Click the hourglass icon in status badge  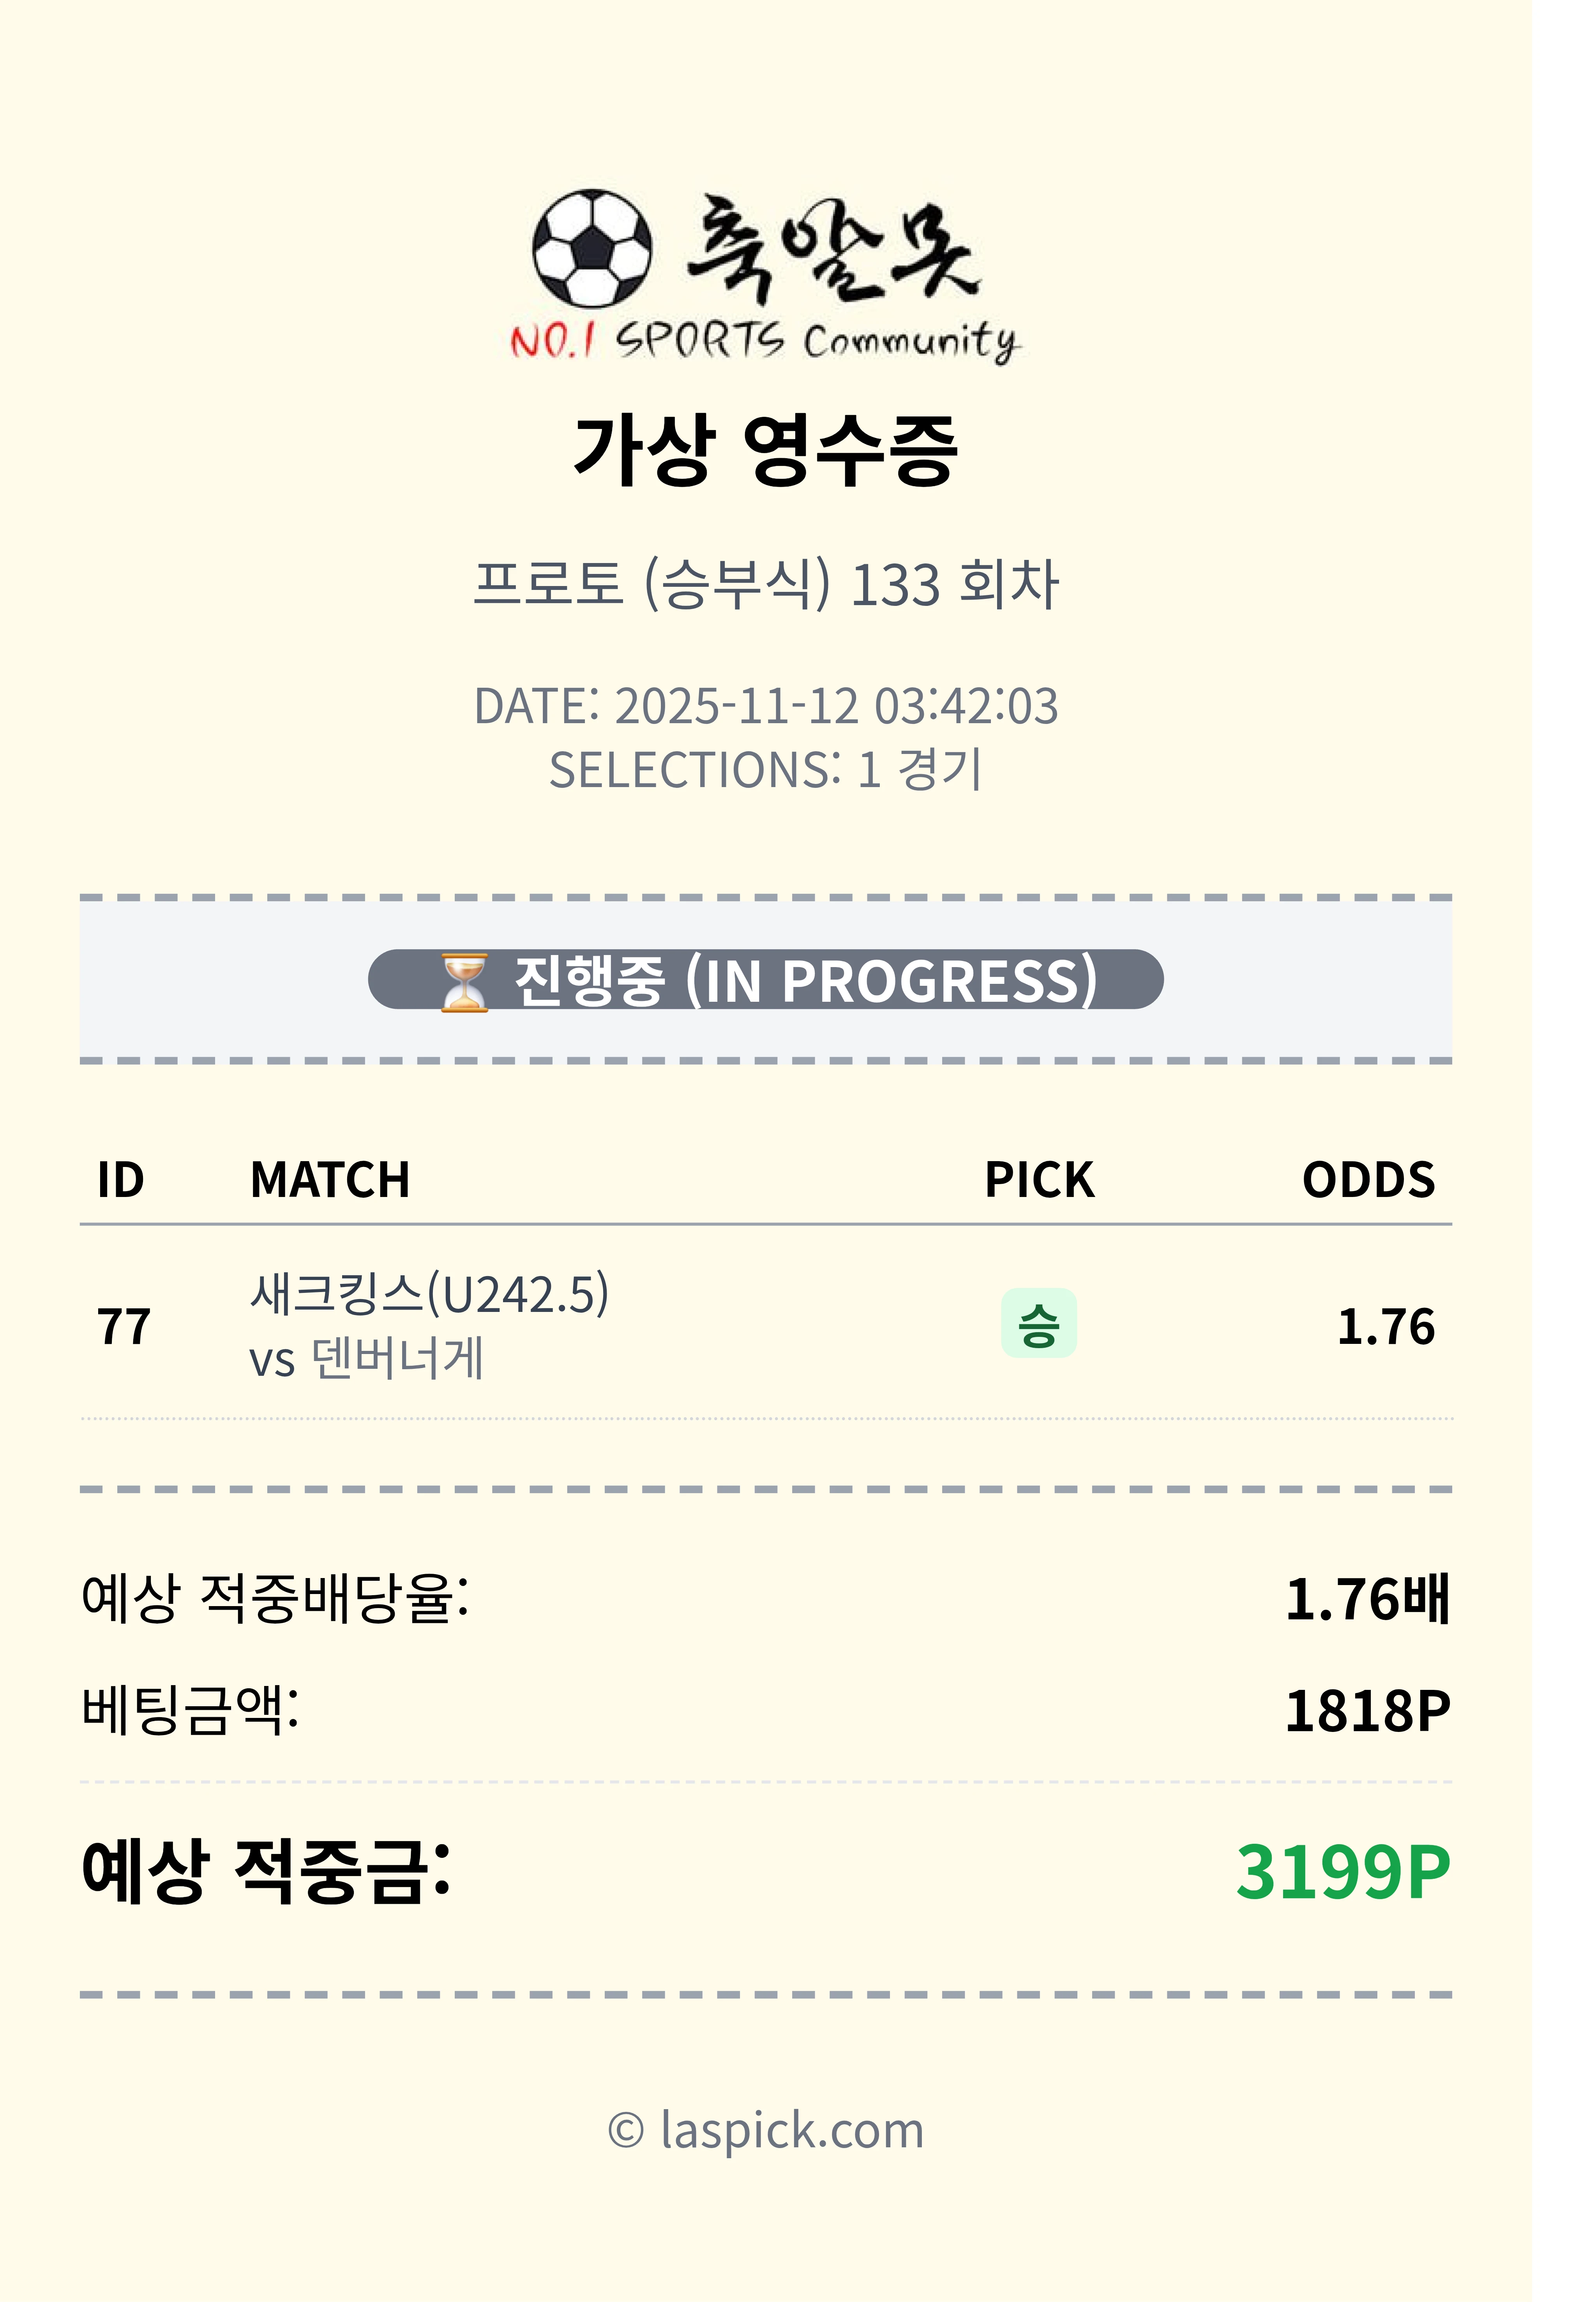464,982
